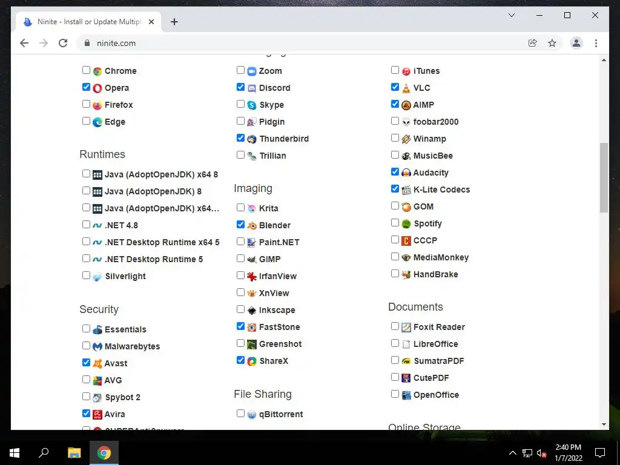Click the qBittorrent icon
The image size is (620, 465).
coord(252,414)
